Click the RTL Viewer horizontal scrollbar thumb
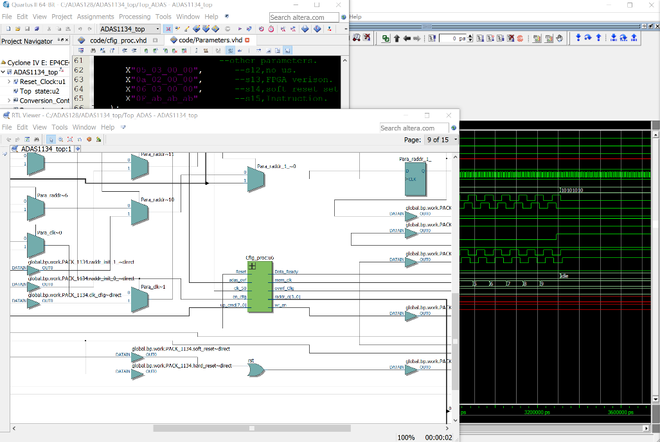The width and height of the screenshot is (660, 442). pos(252,428)
